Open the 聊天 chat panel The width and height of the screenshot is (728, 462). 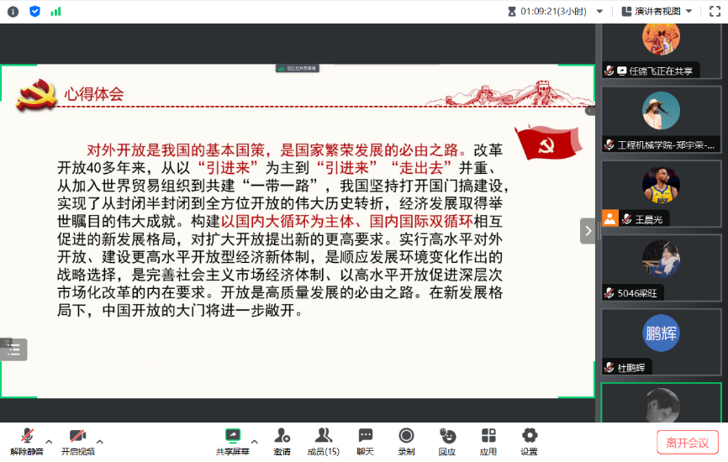pyautogui.click(x=365, y=436)
